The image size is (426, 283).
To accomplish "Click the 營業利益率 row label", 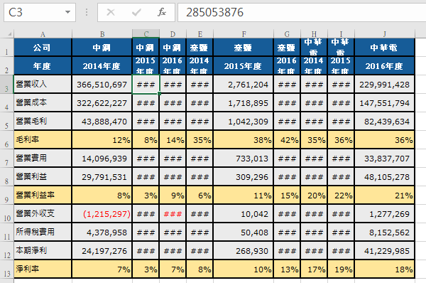I will coord(35,195).
